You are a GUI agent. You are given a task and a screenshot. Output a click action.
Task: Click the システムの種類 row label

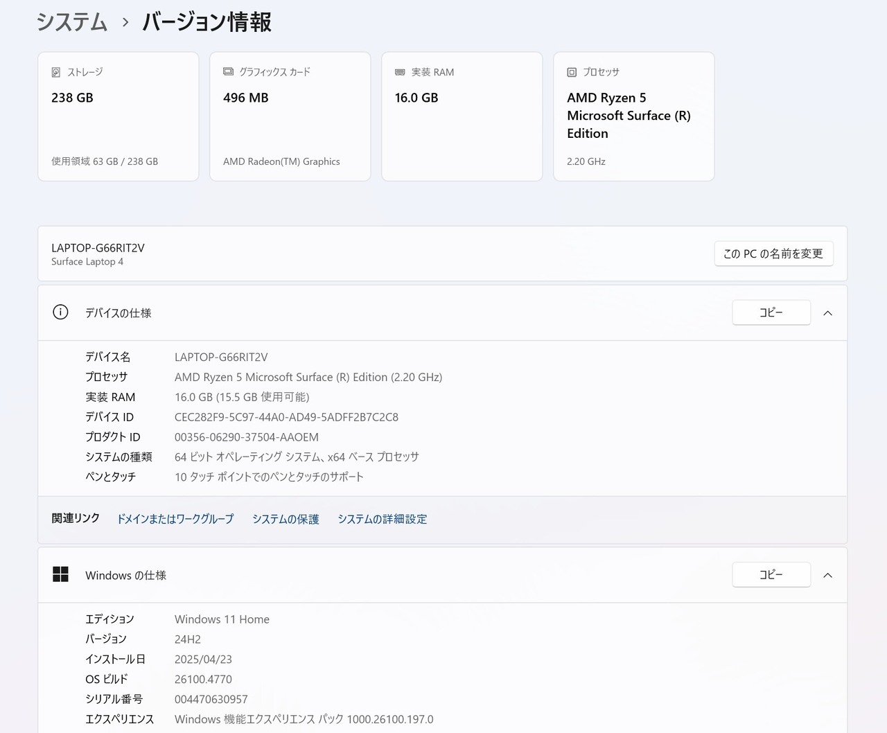(x=118, y=457)
